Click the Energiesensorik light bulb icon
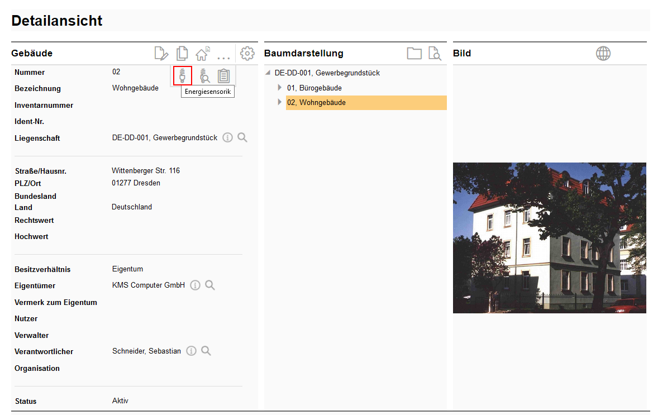 point(182,75)
